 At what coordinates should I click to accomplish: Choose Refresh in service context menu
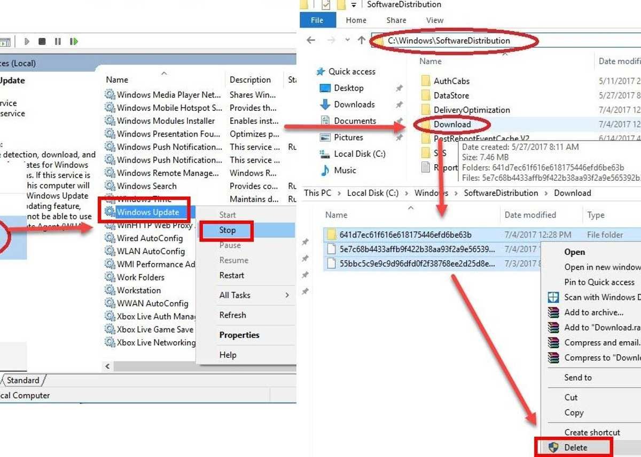pyautogui.click(x=233, y=315)
